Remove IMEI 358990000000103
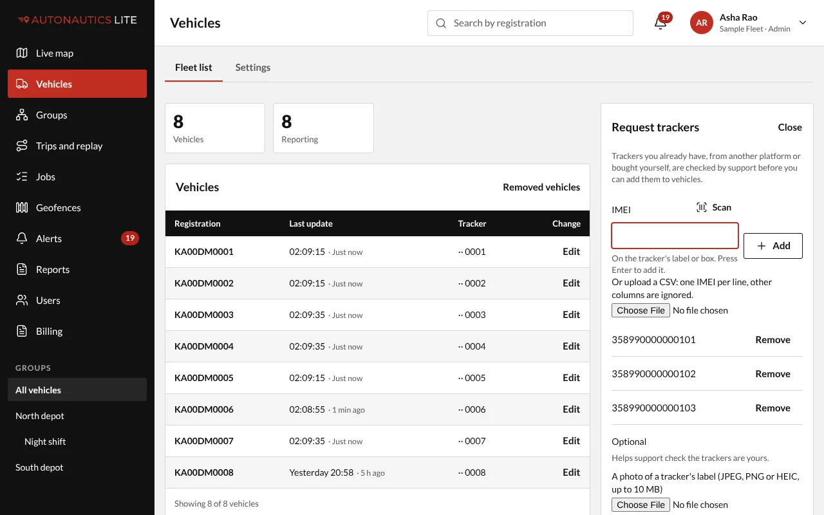Viewport: 824px width, 515px height. coord(772,408)
